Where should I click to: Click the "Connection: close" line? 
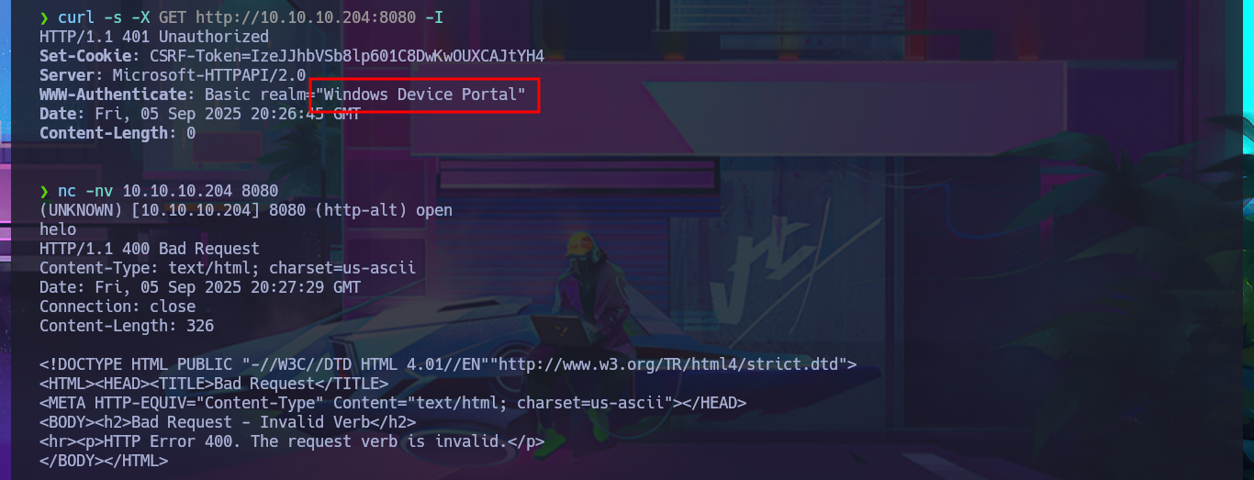tap(118, 307)
